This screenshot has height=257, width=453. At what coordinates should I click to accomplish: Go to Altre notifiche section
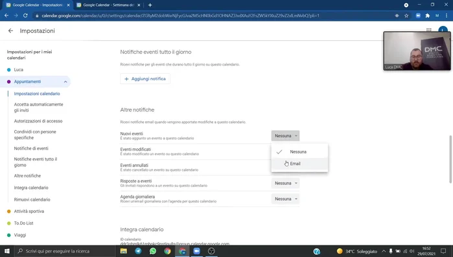(x=27, y=175)
